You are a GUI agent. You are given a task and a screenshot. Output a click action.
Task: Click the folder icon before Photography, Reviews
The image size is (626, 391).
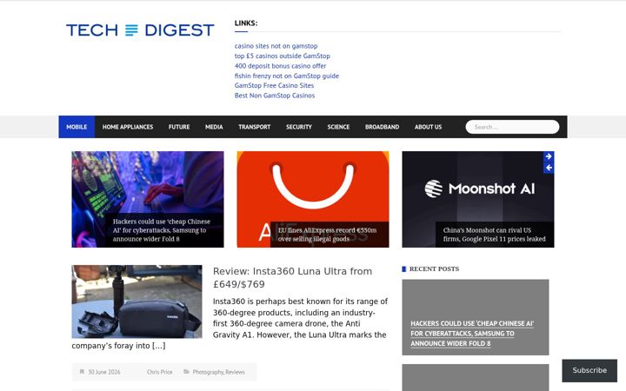click(186, 372)
